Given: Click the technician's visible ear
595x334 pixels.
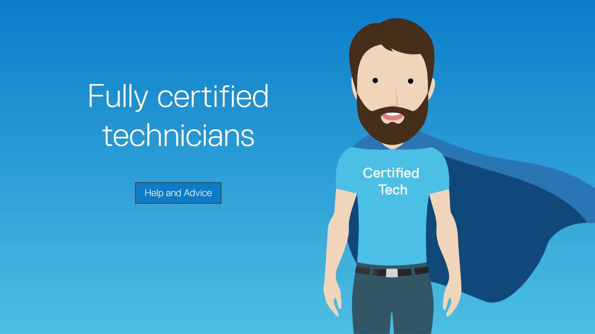Looking at the screenshot, I should click(x=431, y=88).
